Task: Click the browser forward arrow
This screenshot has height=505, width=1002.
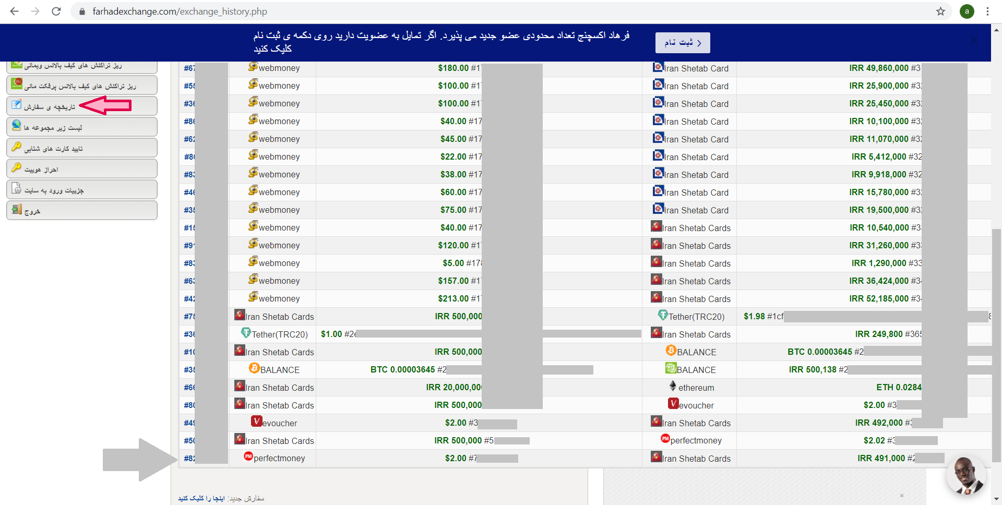Action: (35, 11)
